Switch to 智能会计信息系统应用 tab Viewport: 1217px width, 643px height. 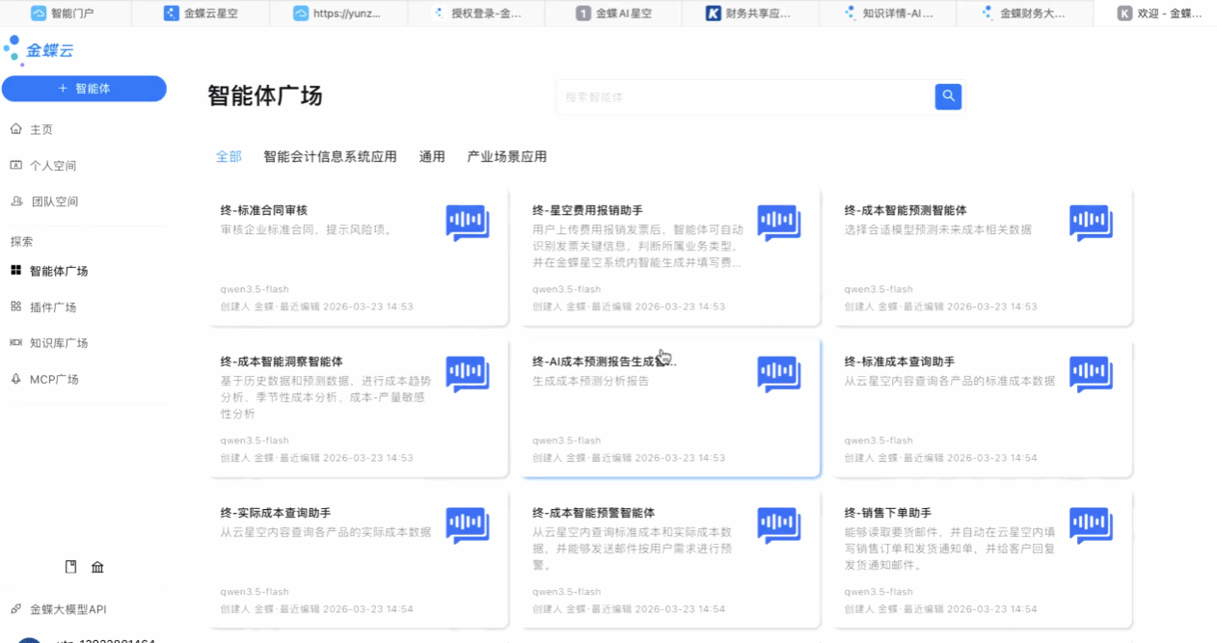tap(331, 156)
